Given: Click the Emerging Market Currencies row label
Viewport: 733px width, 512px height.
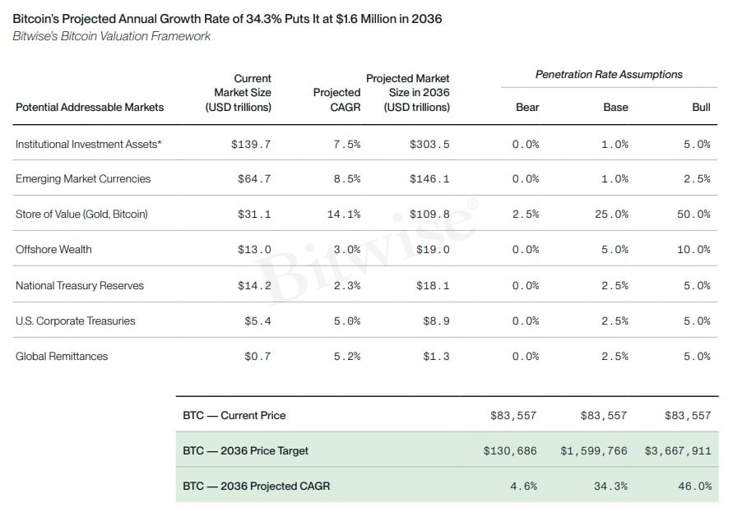Looking at the screenshot, I should point(83,179).
